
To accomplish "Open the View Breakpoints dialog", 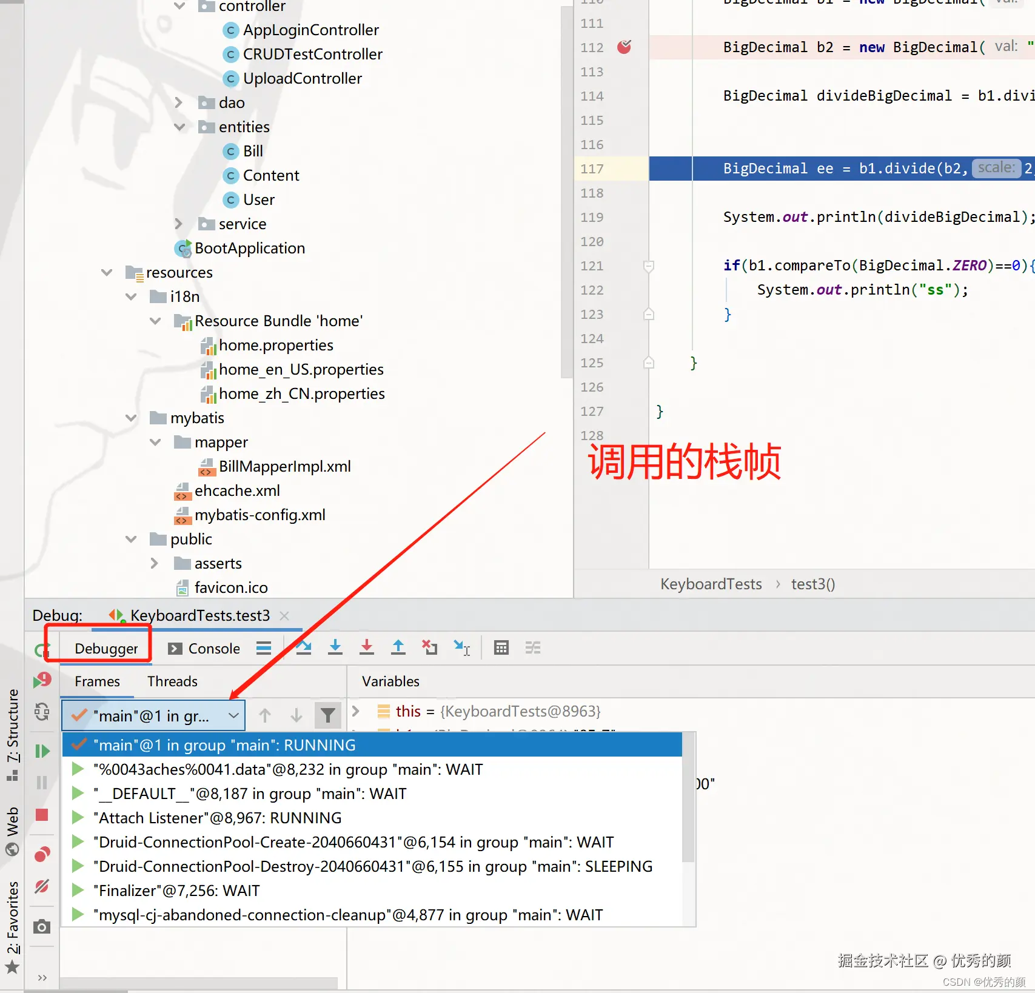I will pyautogui.click(x=42, y=854).
